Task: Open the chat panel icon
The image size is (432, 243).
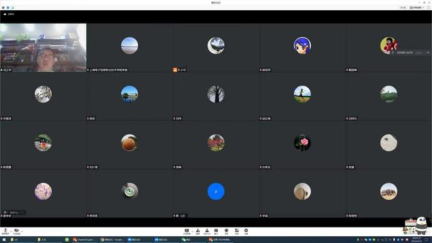Action: [x=216, y=232]
